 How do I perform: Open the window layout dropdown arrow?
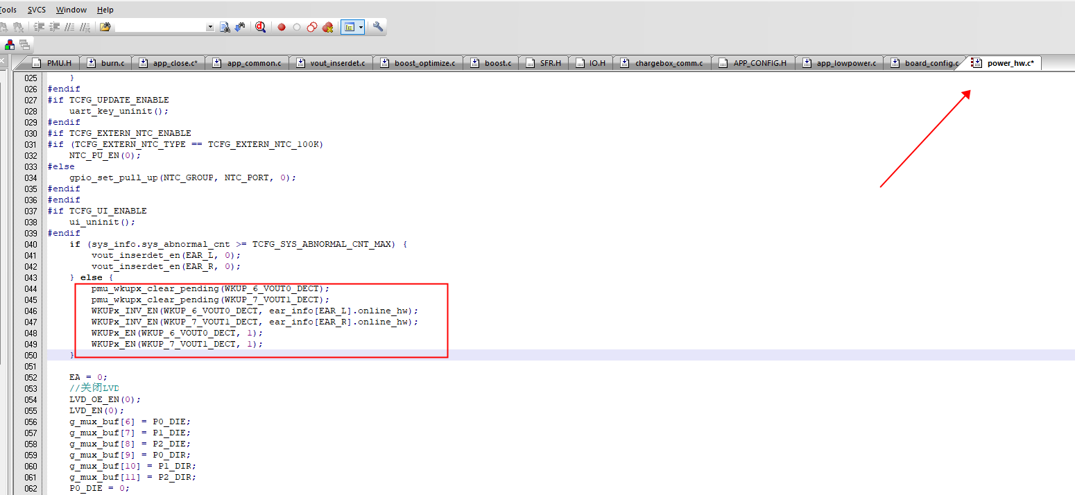[x=361, y=27]
